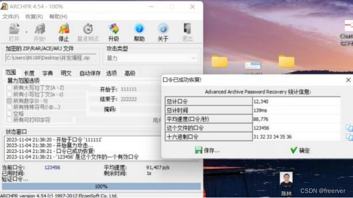This screenshot has width=353, height=198.
Task: Toggle 所有大写拉丁文(A - Z) checkbox
Action: point(9,88)
